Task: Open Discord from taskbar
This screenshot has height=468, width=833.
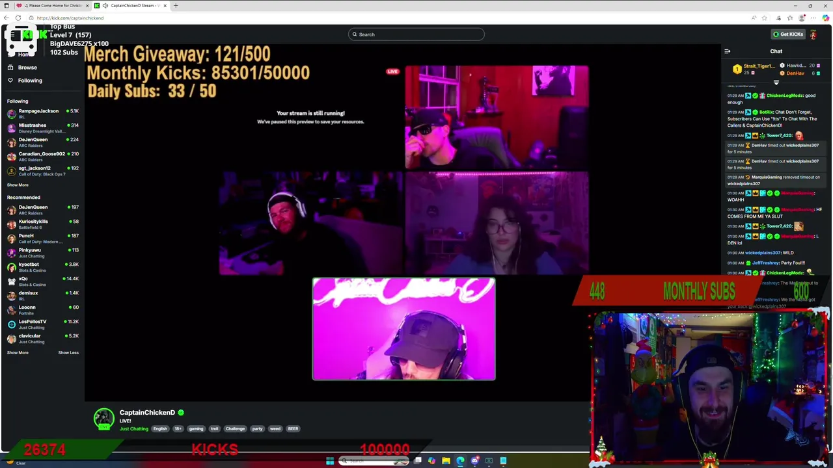Action: [x=474, y=461]
